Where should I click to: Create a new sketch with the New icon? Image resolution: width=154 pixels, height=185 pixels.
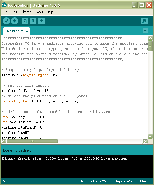coord(25,21)
